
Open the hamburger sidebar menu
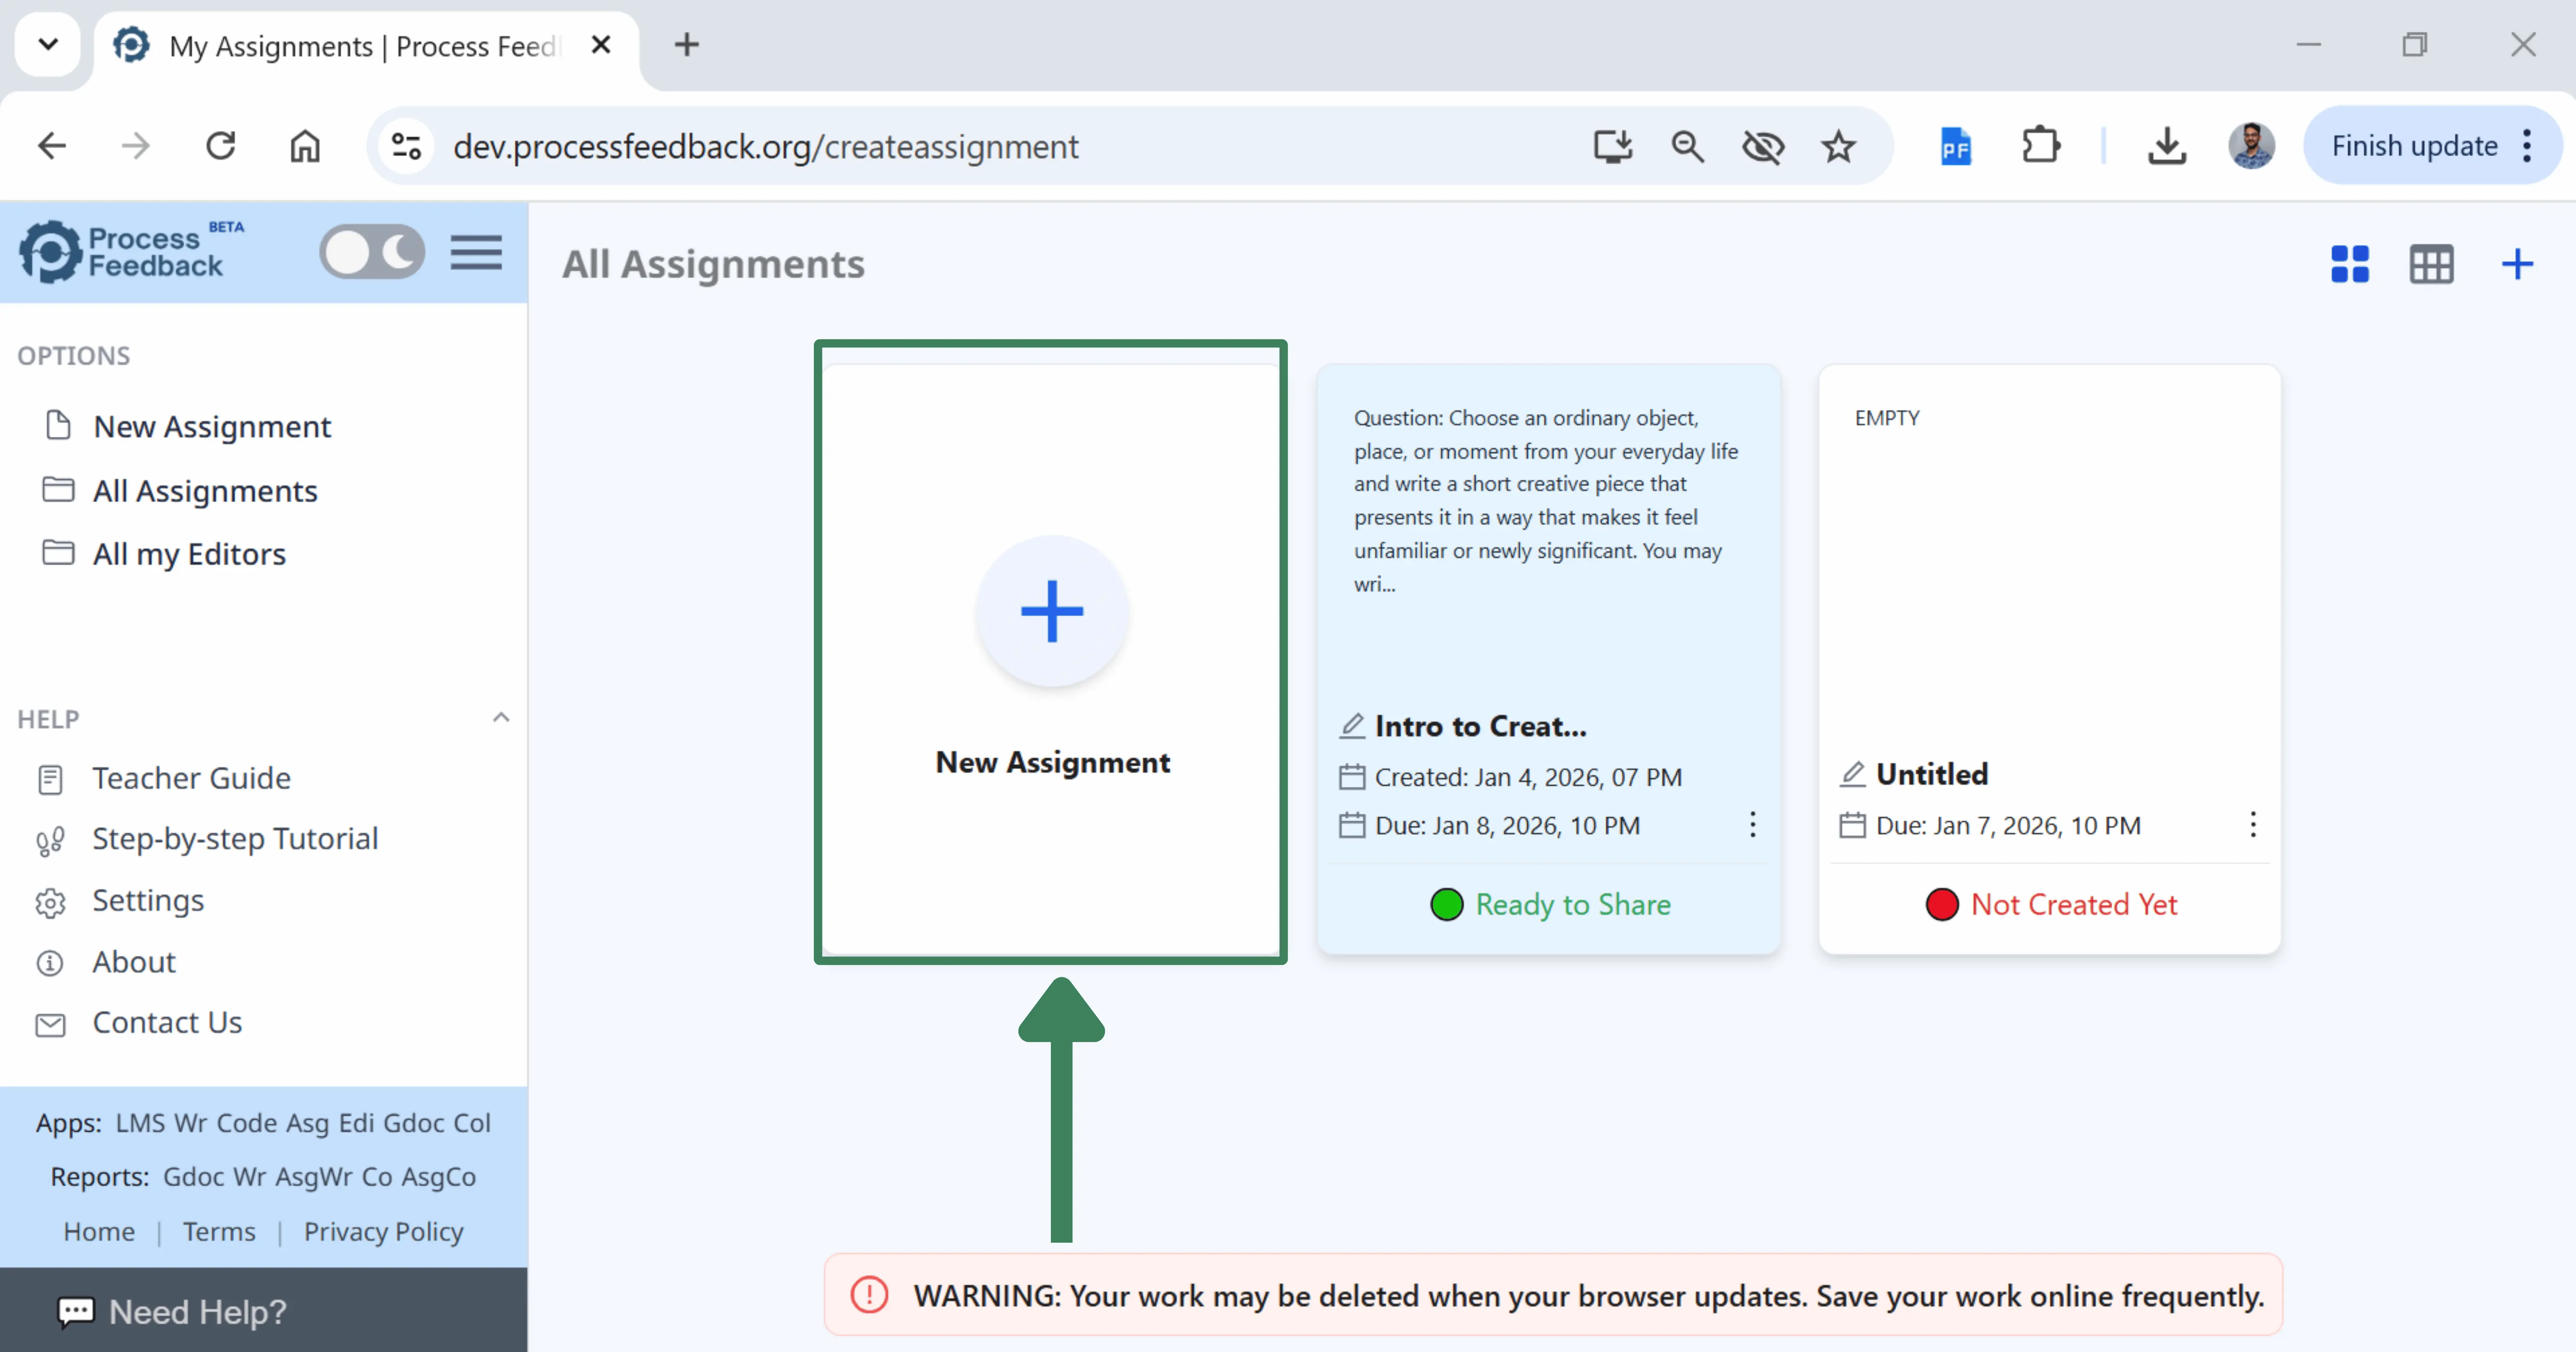(476, 253)
